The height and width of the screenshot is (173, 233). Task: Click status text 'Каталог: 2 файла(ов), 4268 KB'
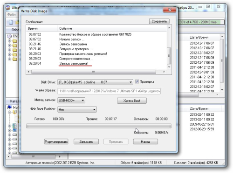[196, 163]
